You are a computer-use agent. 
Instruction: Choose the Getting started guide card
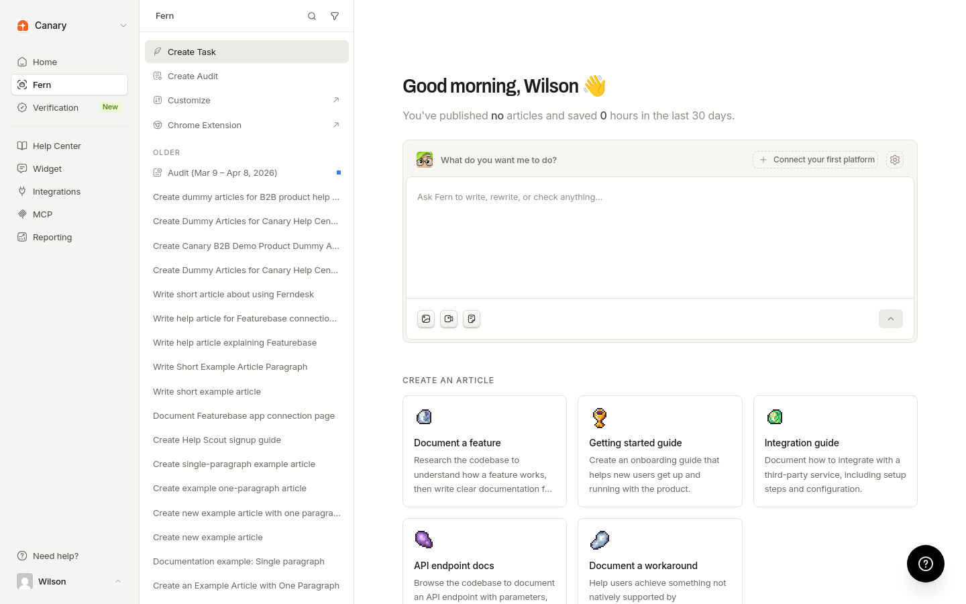click(660, 451)
